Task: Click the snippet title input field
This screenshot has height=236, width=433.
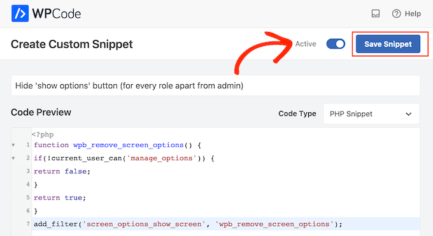Action: [x=215, y=85]
